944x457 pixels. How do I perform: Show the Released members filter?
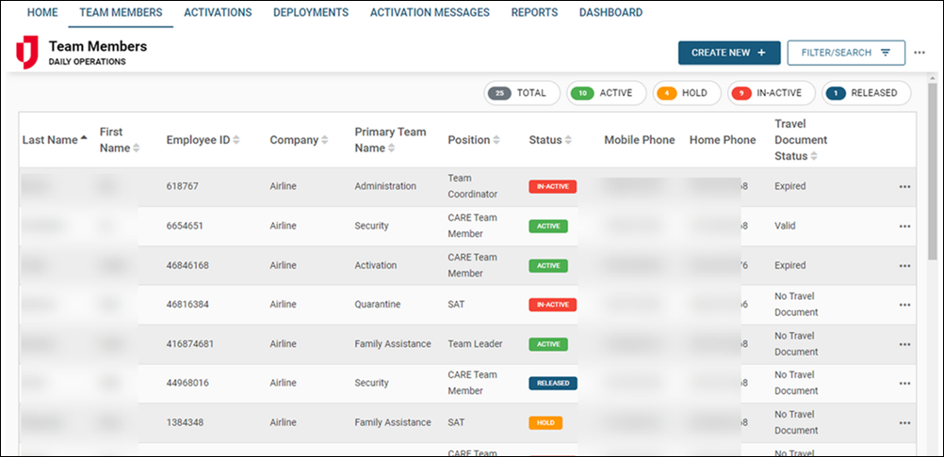pyautogui.click(x=866, y=93)
